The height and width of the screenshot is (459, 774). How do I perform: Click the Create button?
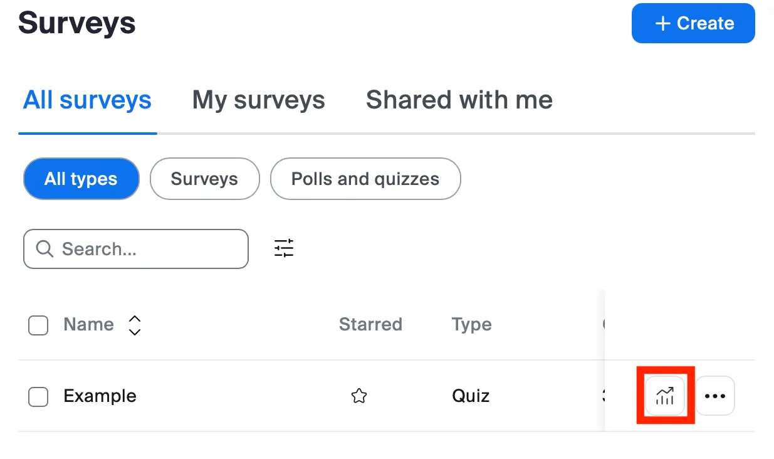[693, 23]
